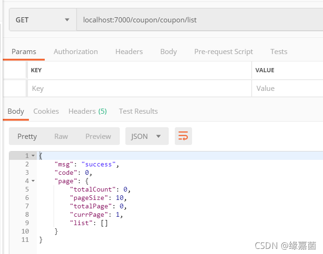
Task: Select the Raw view button
Action: [61, 136]
